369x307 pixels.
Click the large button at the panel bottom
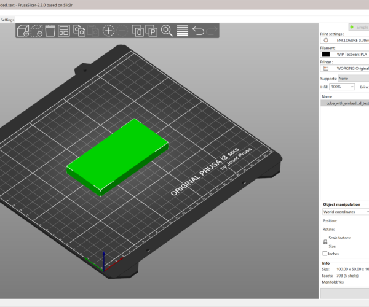coord(345,293)
